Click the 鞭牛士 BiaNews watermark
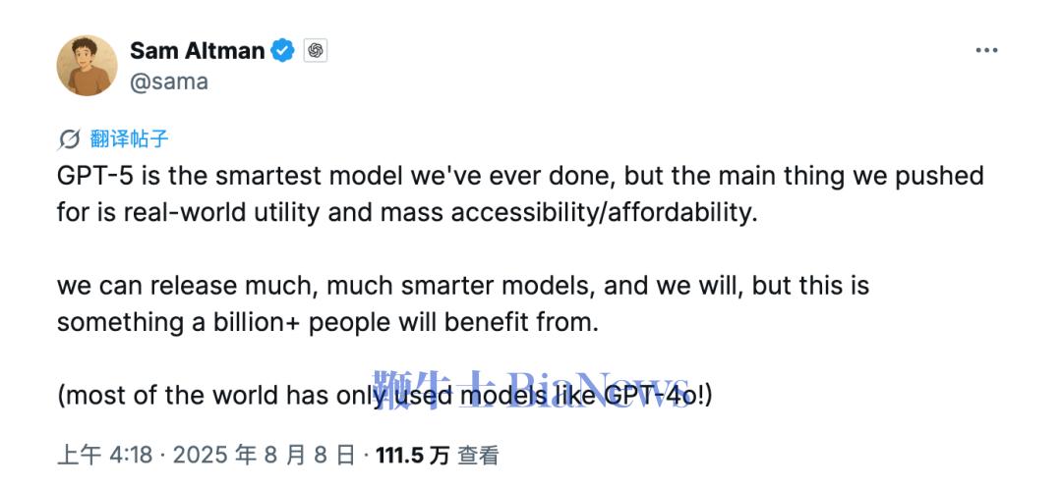The height and width of the screenshot is (488, 1062). pos(532,391)
